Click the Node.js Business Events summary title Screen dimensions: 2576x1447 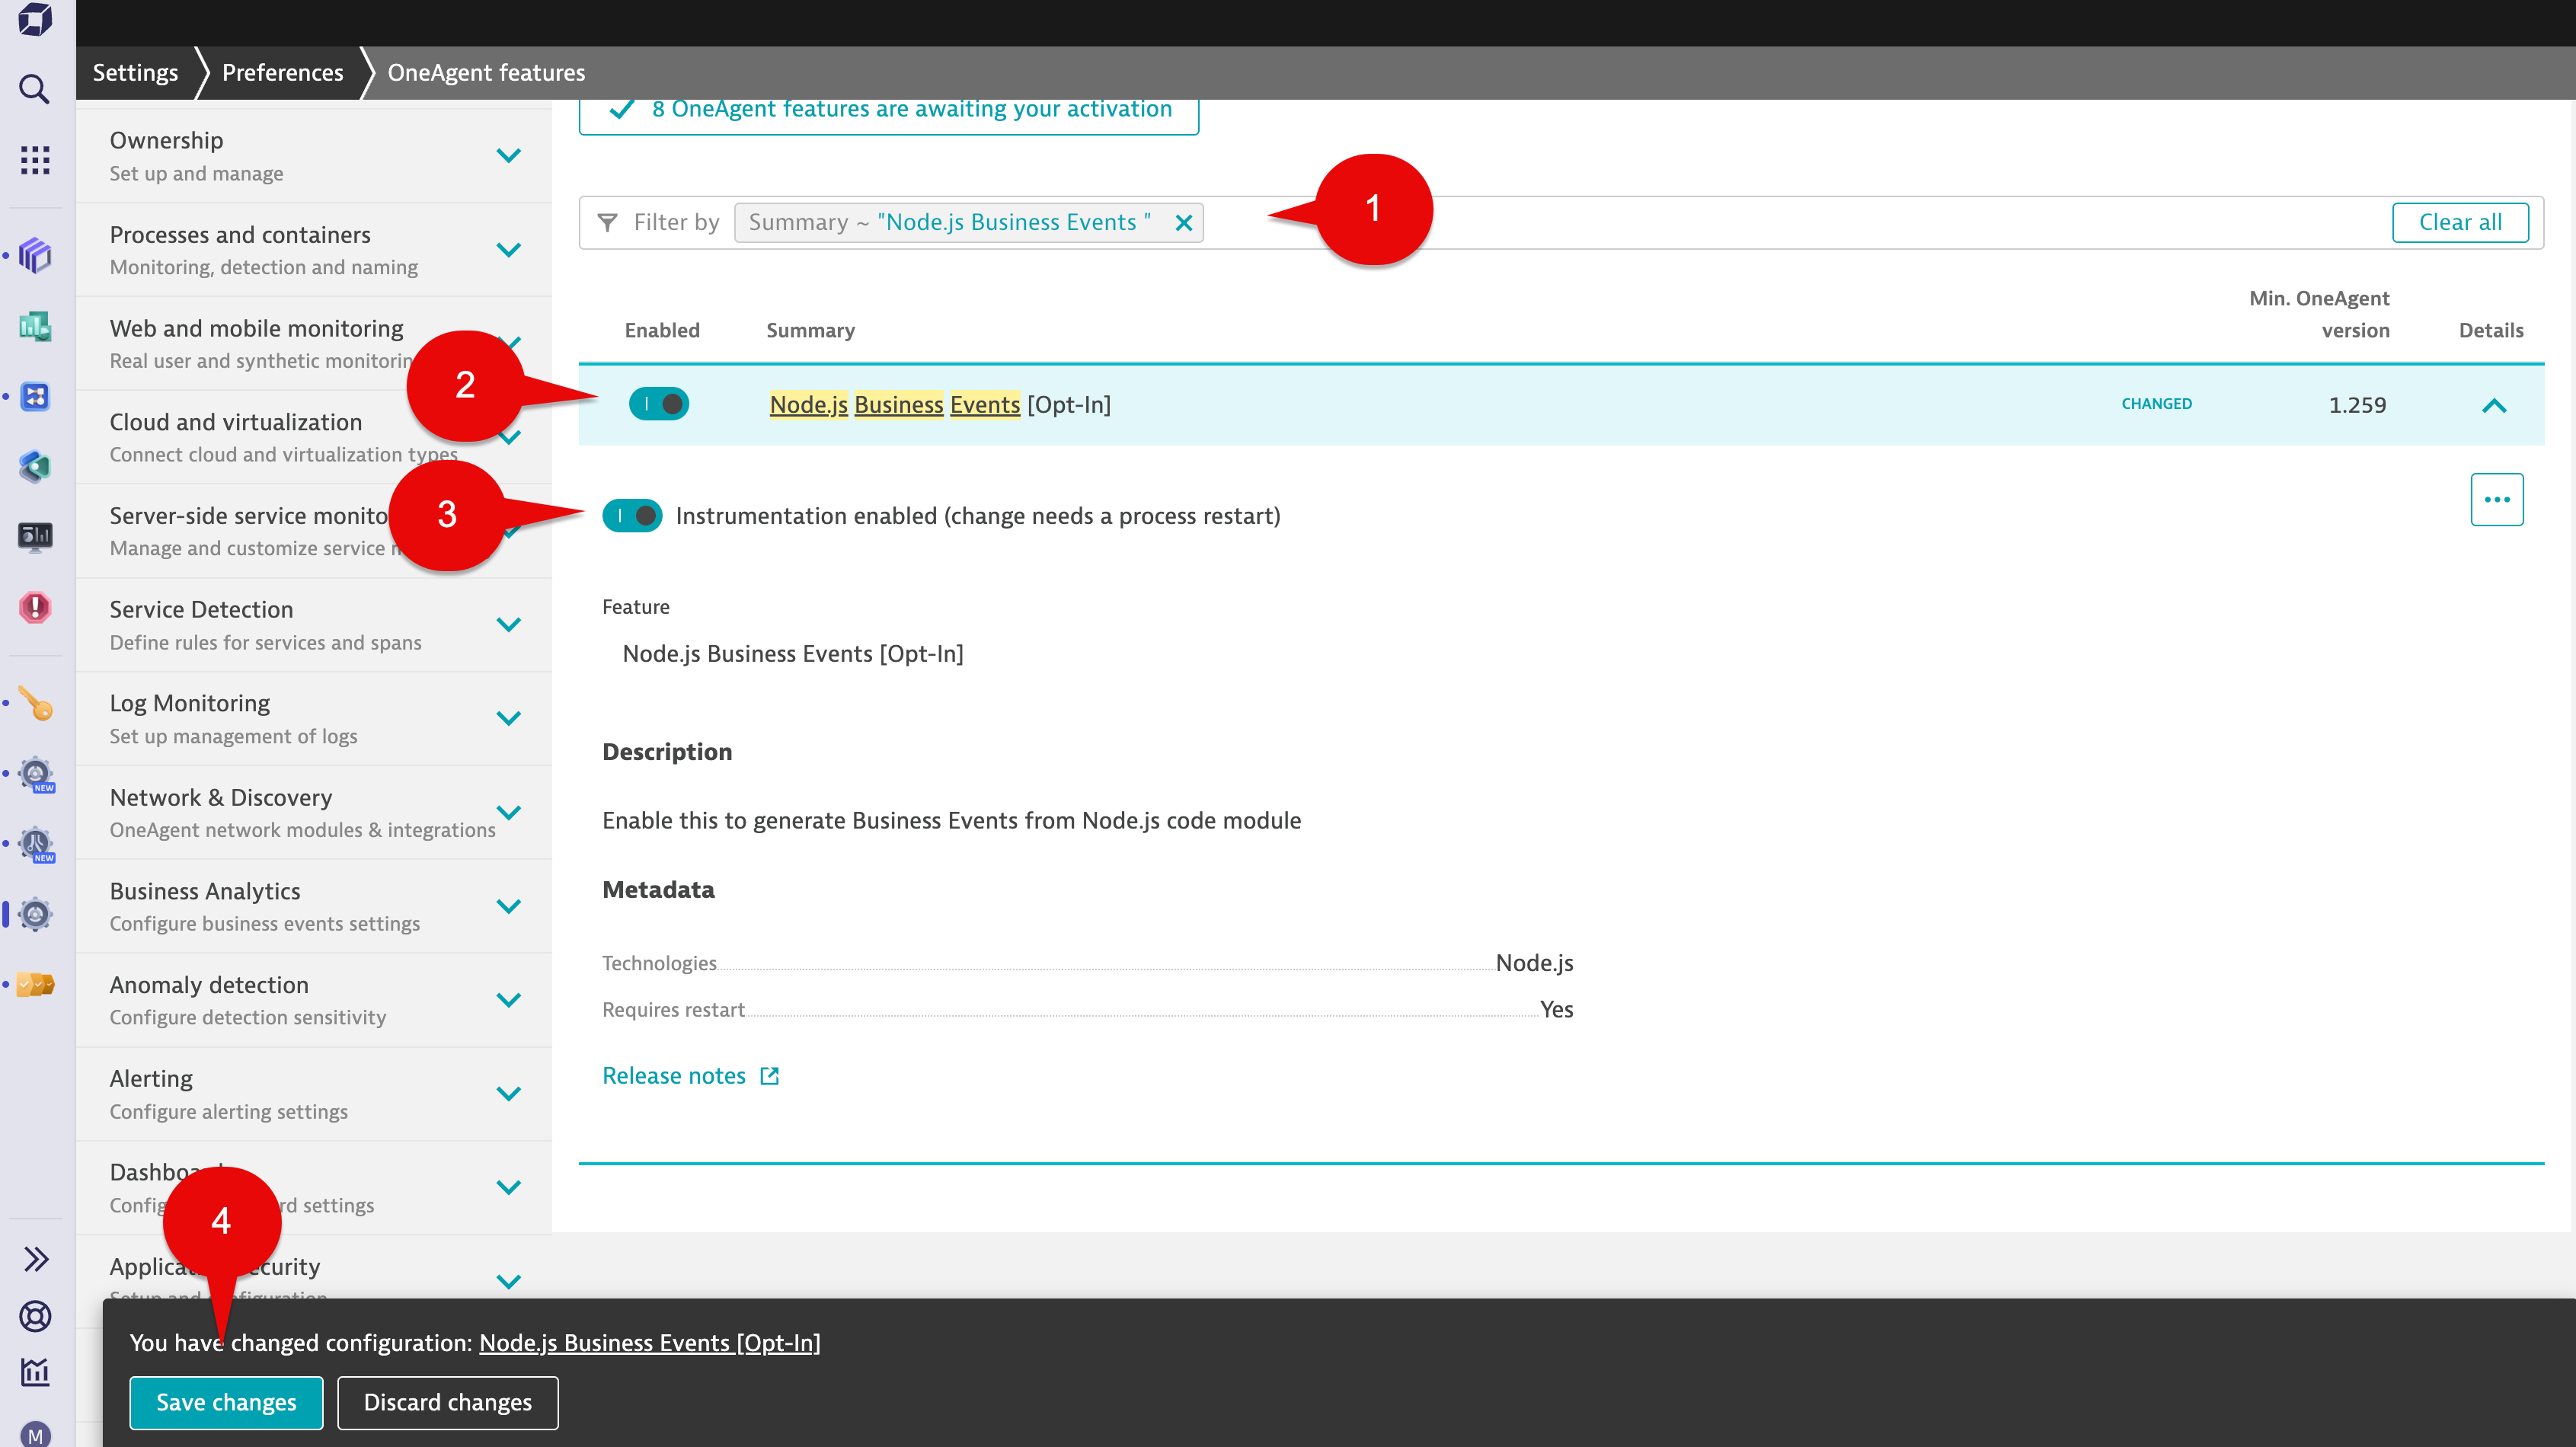coord(940,404)
